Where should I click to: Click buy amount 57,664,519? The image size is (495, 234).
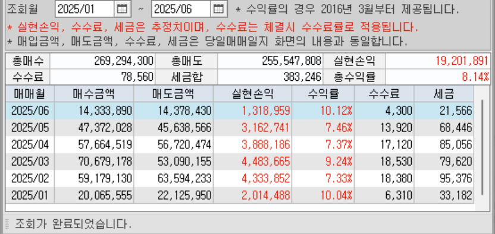point(105,144)
